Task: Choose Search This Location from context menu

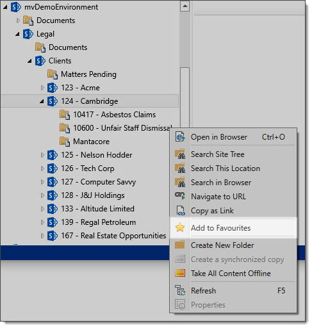Action: (226, 168)
